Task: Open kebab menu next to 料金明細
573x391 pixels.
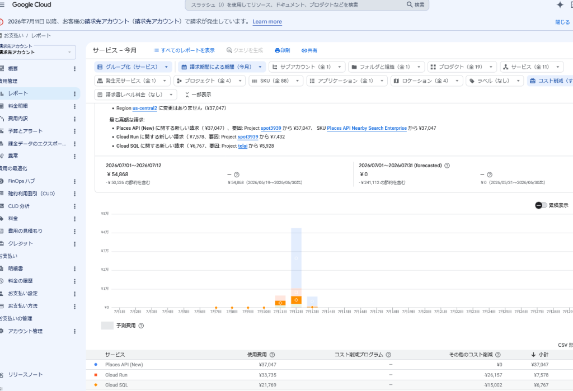Action: coord(74,106)
